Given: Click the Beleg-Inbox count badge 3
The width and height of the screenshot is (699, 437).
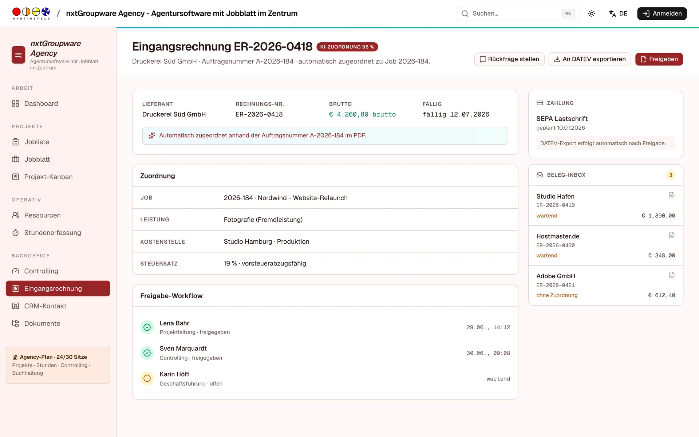Looking at the screenshot, I should (671, 175).
